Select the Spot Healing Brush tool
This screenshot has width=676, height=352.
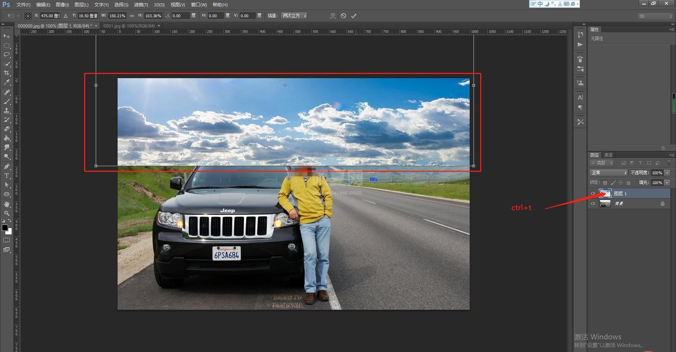[x=7, y=92]
